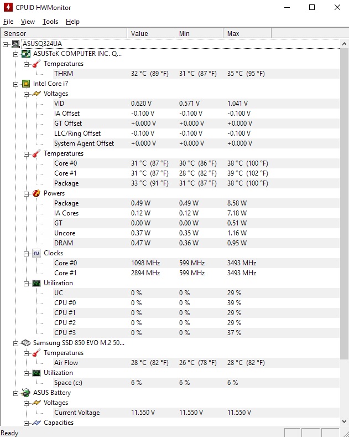Click the Max column header

(x=247, y=33)
